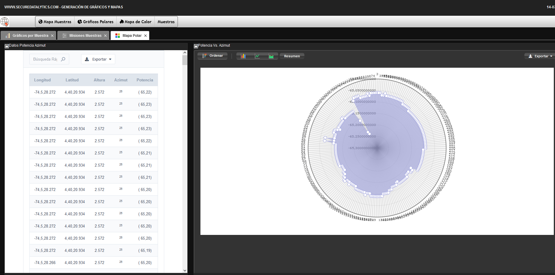Open the Gráficos Polares menu
The width and height of the screenshot is (555, 275).
point(95,22)
